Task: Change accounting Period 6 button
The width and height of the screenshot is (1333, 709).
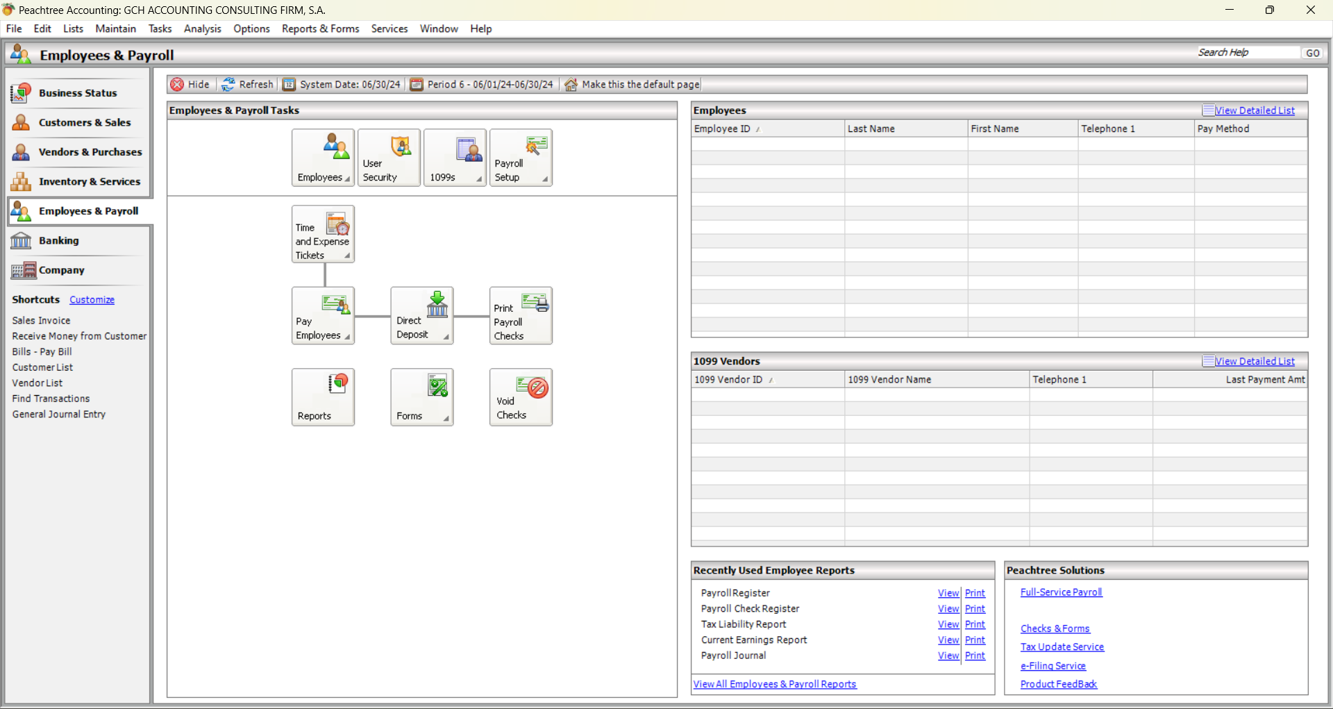Action: 482,84
